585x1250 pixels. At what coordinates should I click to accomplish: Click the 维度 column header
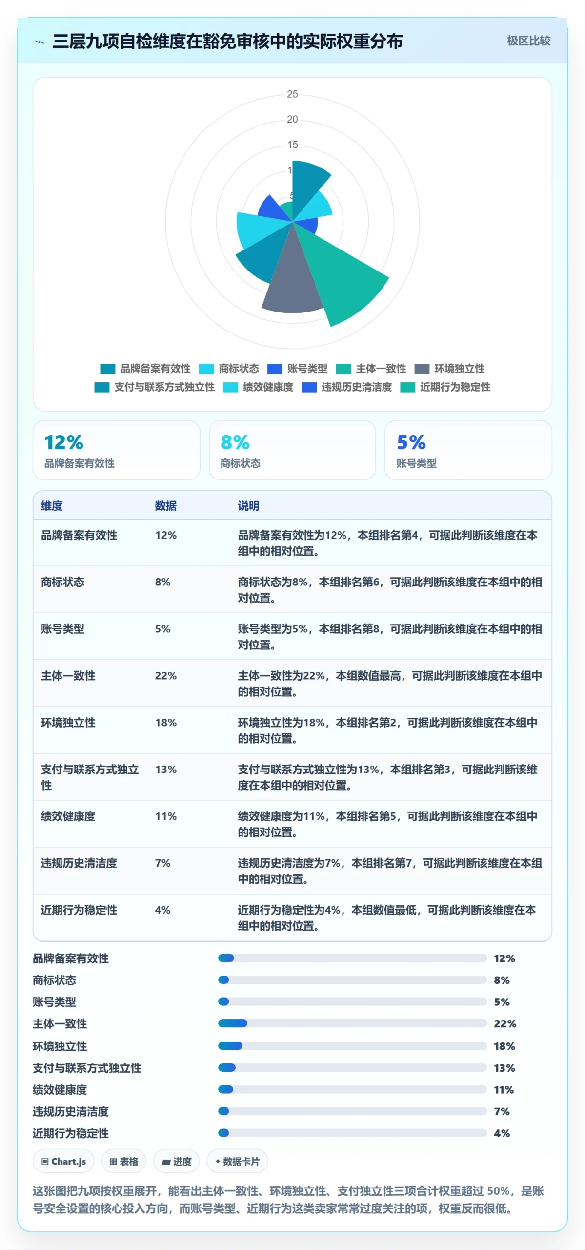[52, 506]
